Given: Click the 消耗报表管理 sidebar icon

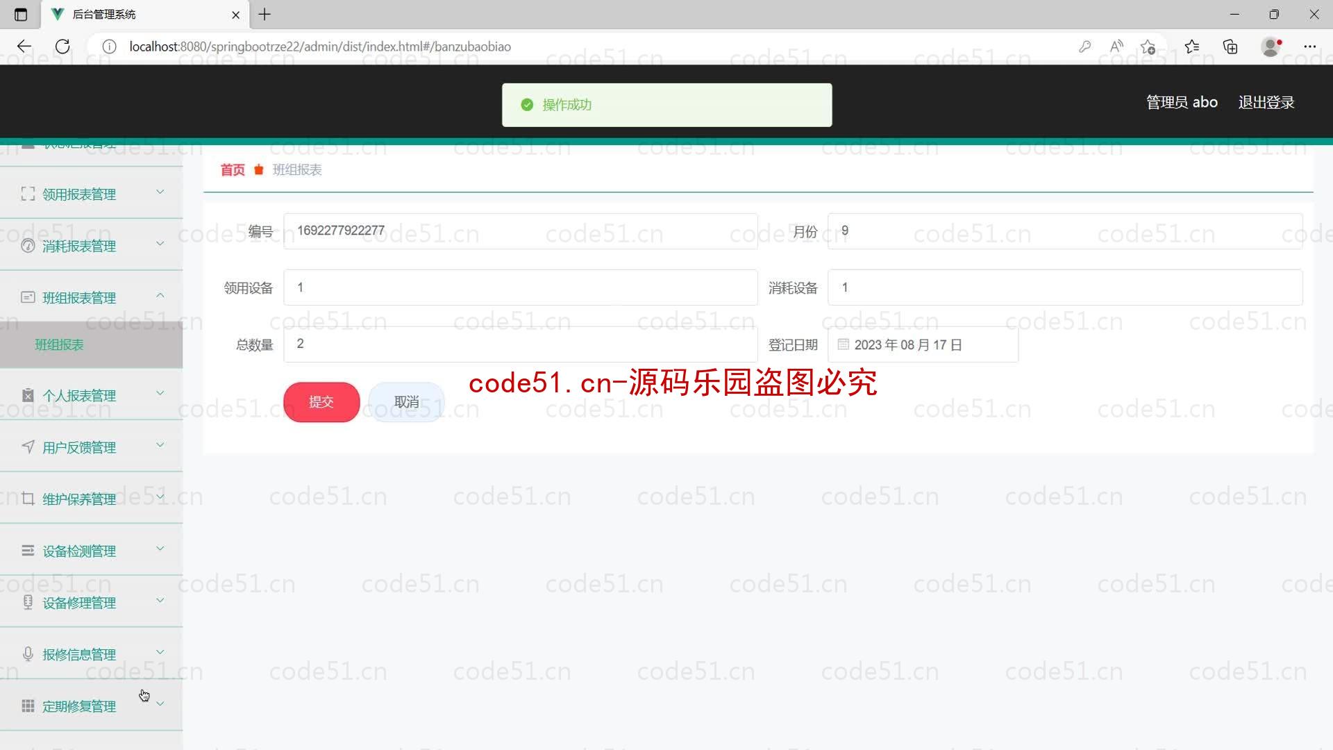Looking at the screenshot, I should click(28, 246).
